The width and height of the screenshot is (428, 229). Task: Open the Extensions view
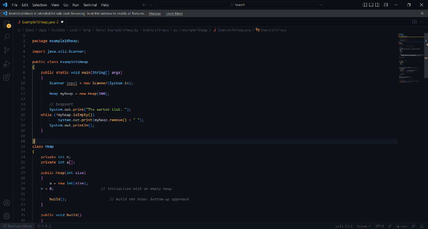(7, 77)
